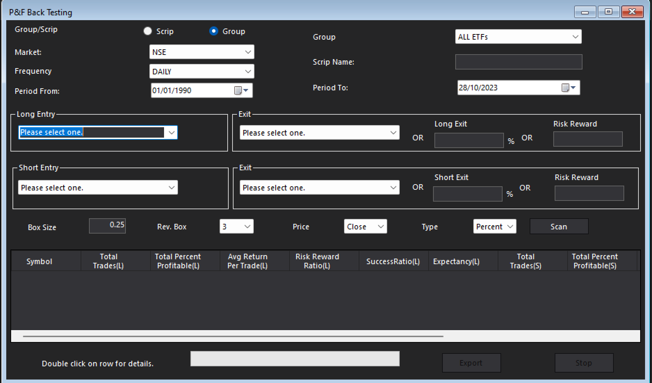Expand the Long Exit condition dropdown

319,132
